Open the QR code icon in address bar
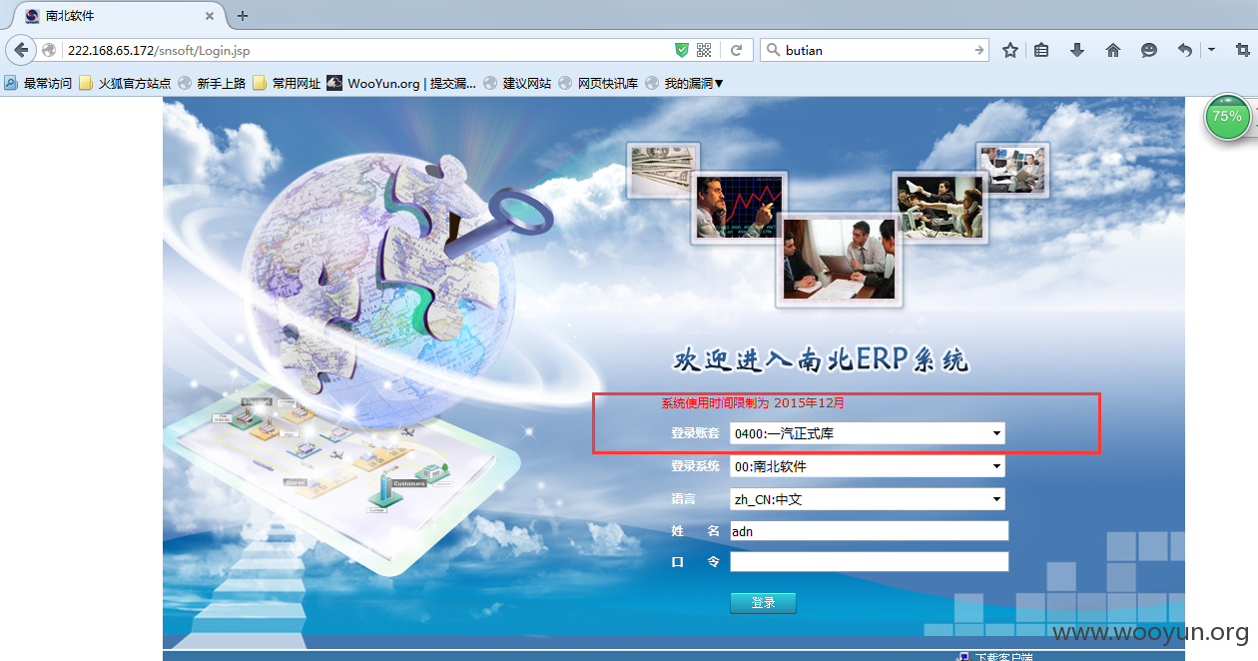Image resolution: width=1258 pixels, height=661 pixels. (x=704, y=50)
